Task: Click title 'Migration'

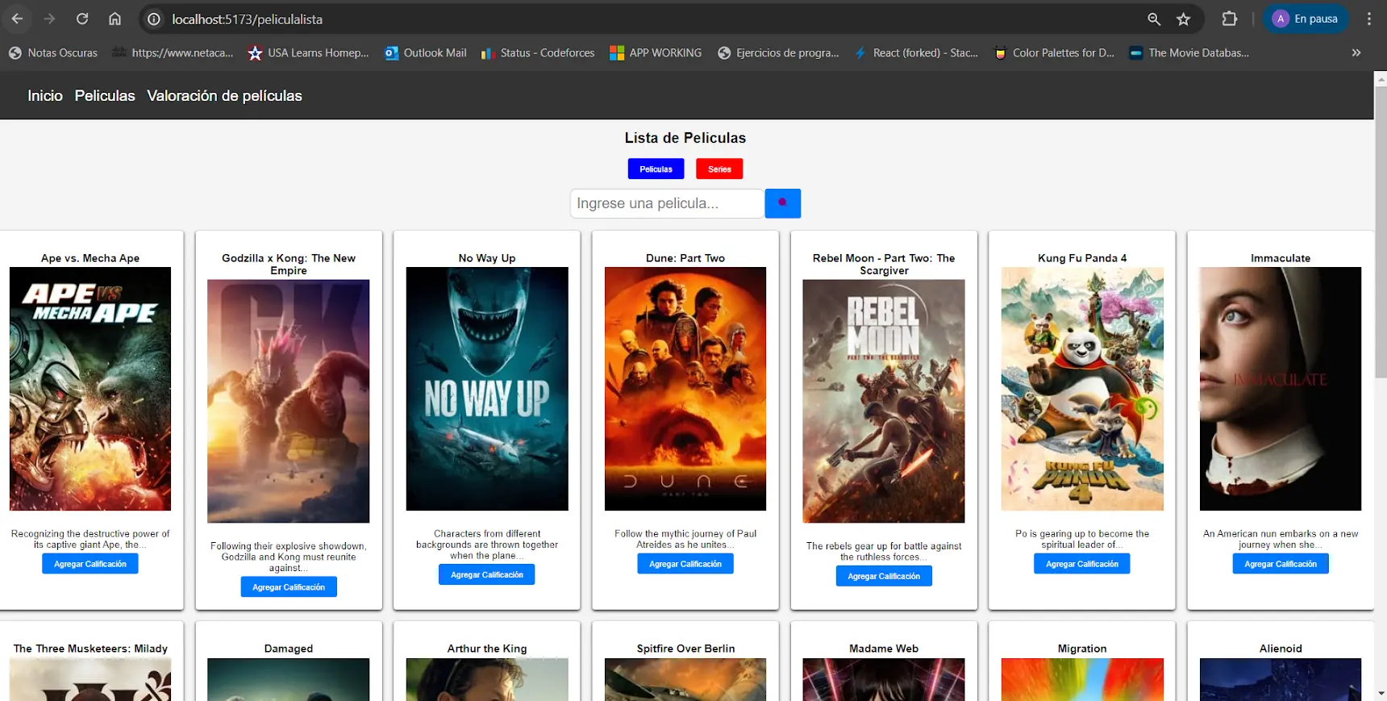Action: 1082,649
